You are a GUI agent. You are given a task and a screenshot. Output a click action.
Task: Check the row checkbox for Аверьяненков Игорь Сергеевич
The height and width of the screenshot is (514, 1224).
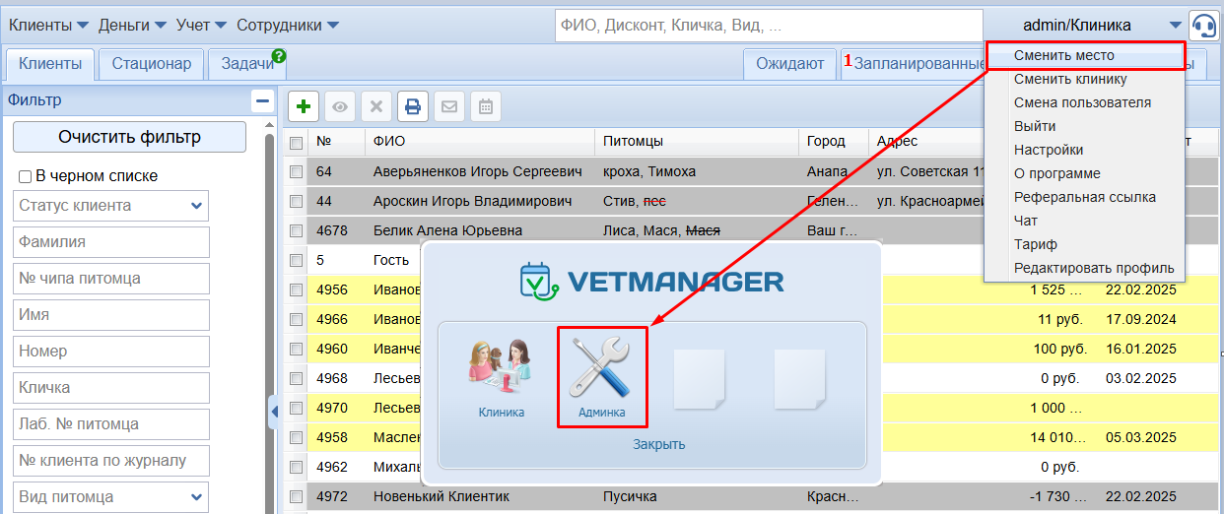coord(296,171)
